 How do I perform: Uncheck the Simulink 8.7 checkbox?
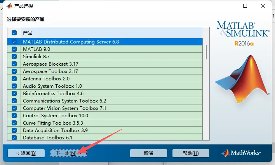(x=14, y=56)
